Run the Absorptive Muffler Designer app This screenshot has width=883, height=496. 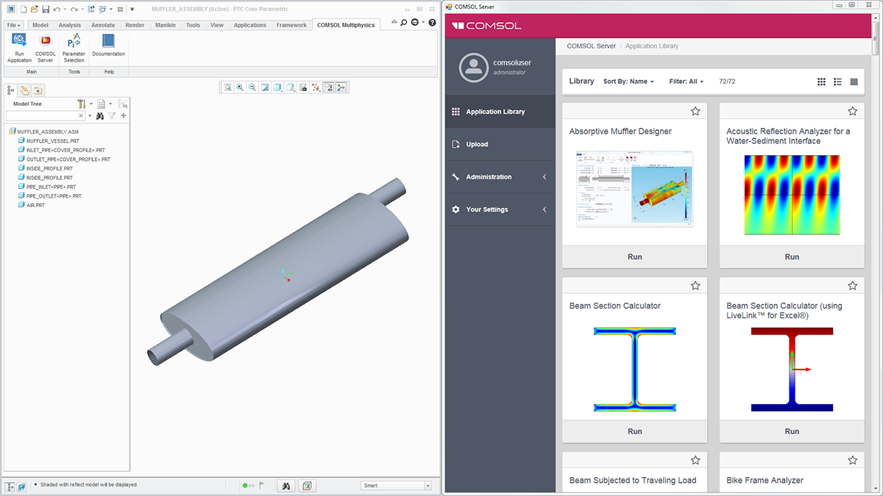pos(634,256)
